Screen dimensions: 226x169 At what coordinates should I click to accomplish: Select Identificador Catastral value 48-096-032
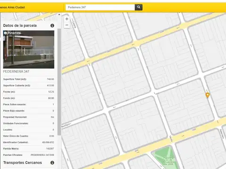pos(48,142)
